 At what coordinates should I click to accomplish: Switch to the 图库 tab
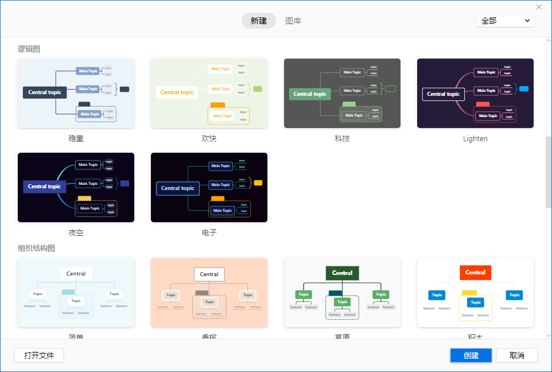[x=293, y=21]
